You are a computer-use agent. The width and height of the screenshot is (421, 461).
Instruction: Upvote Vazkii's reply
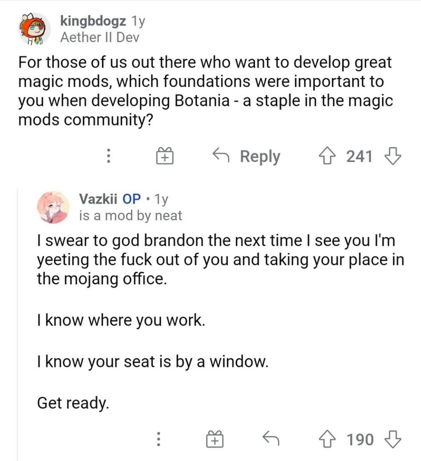[328, 439]
